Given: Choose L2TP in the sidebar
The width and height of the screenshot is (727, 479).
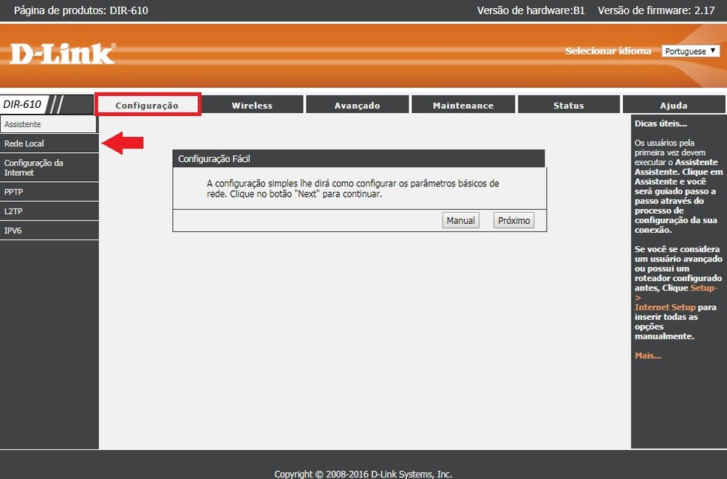Looking at the screenshot, I should pyautogui.click(x=50, y=211).
